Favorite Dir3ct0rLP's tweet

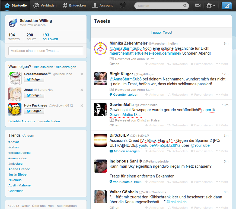(x=202, y=151)
